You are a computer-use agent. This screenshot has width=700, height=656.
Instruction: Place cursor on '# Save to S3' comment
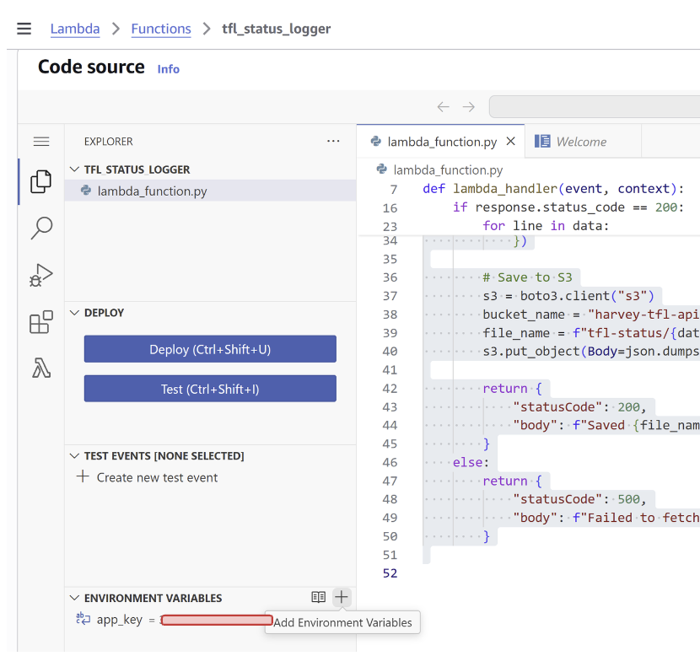tap(527, 277)
